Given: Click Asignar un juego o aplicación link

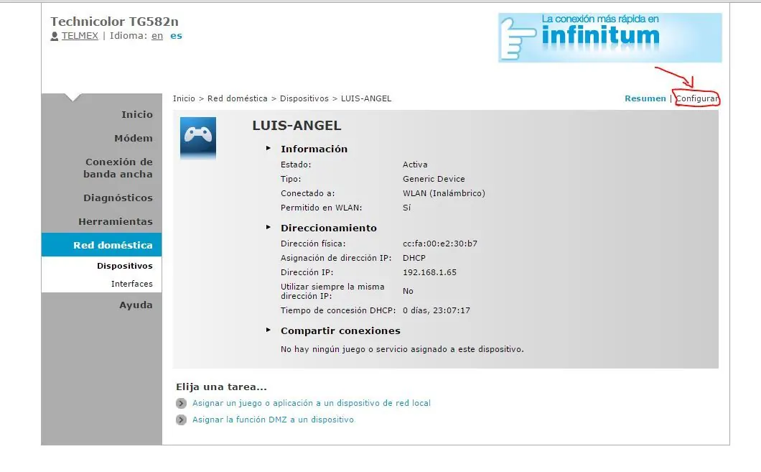Looking at the screenshot, I should click(x=312, y=403).
